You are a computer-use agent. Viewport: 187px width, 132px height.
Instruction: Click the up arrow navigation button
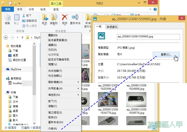(22, 37)
